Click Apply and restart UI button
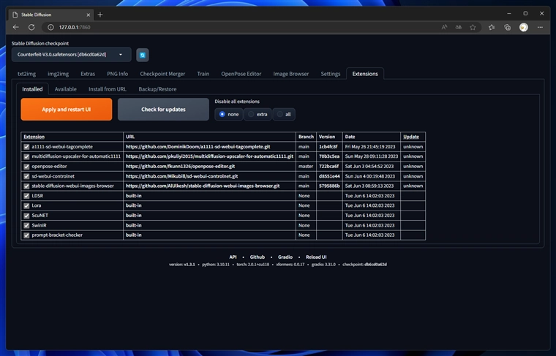The width and height of the screenshot is (556, 356). coord(67,110)
